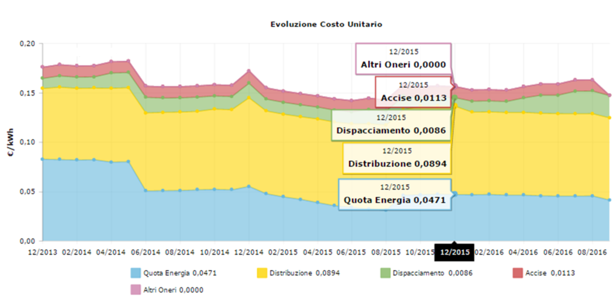Select the 06/2014 x-axis date label
Screen dimensions: 613x306
(145, 252)
